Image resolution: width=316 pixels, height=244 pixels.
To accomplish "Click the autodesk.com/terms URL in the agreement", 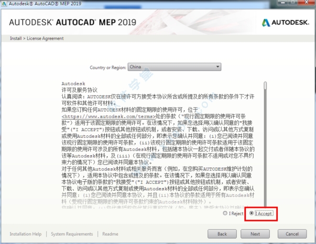I will [108, 117].
